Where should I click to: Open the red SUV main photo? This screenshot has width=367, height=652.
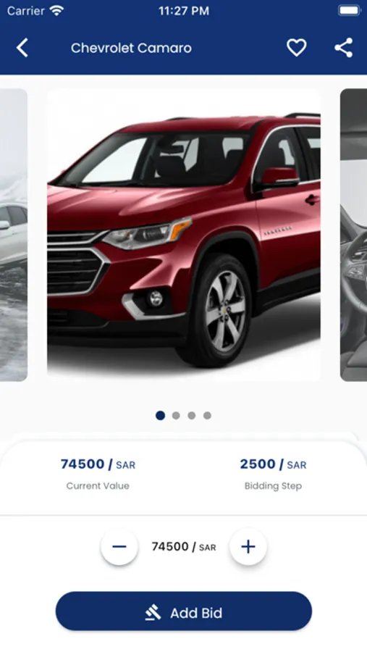[184, 235]
